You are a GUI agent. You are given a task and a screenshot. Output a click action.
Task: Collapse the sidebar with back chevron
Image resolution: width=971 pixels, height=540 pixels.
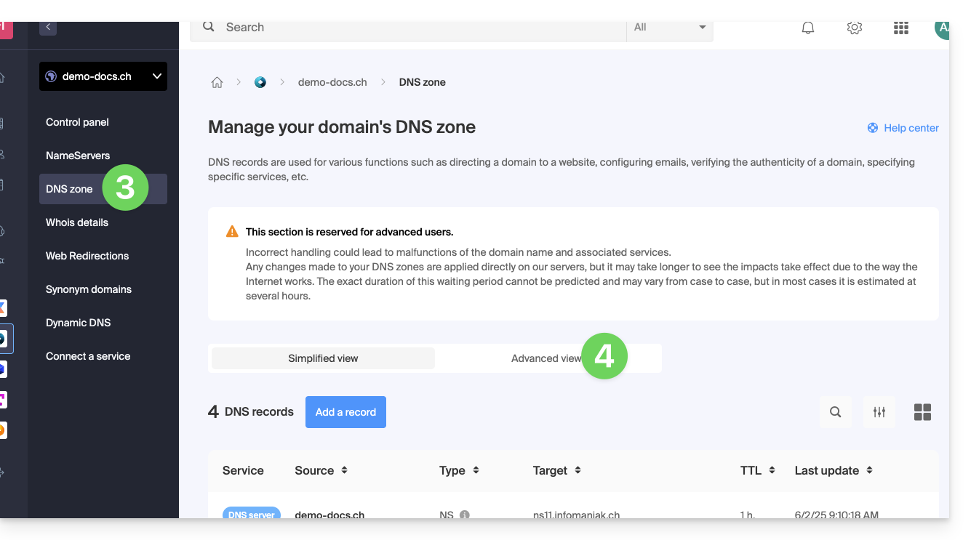click(x=48, y=28)
